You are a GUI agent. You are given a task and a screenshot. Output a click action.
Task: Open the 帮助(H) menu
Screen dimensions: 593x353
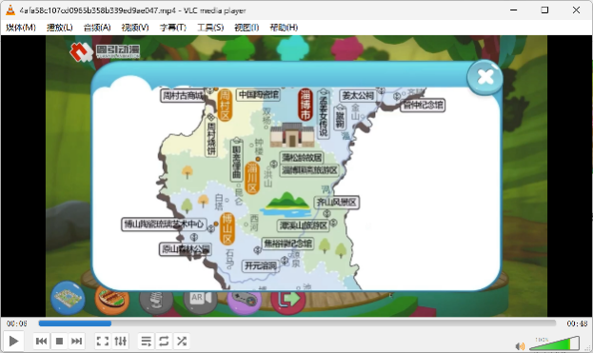coord(284,28)
